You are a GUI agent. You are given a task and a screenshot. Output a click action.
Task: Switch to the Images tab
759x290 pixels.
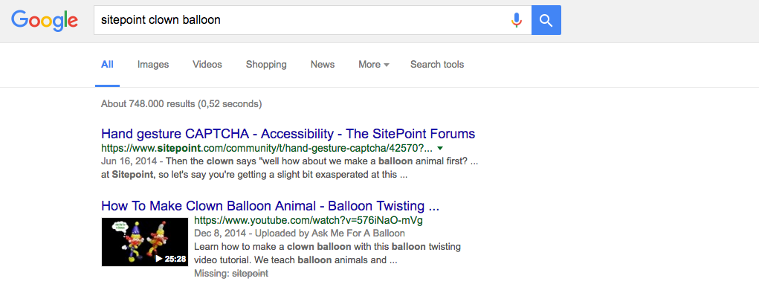pyautogui.click(x=153, y=65)
